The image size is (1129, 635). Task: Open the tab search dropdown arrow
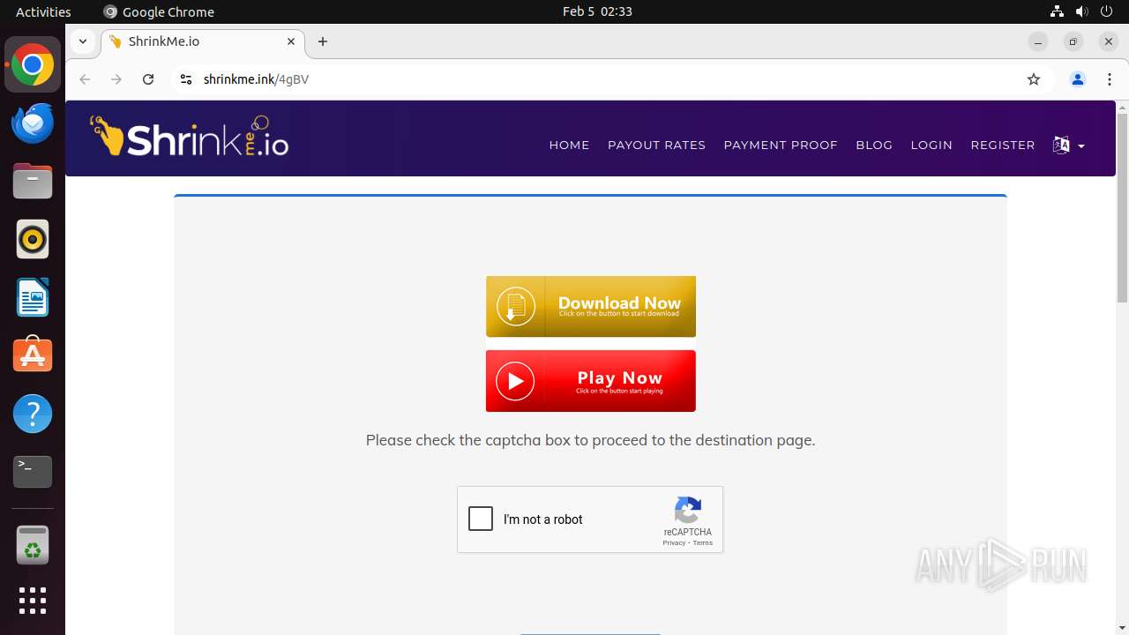(x=82, y=41)
